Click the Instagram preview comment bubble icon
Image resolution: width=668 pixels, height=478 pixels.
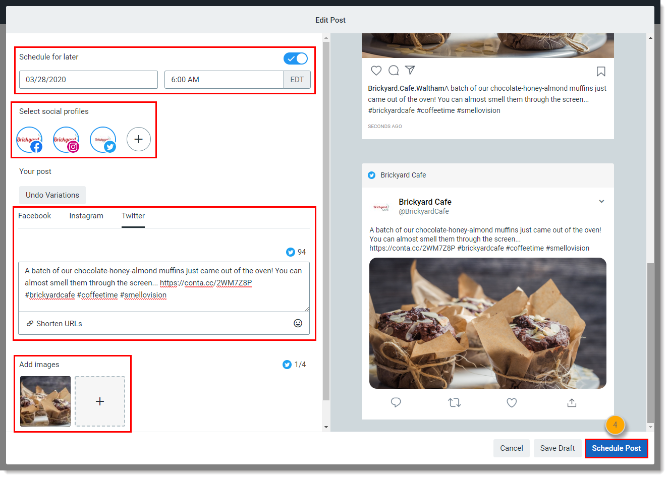394,71
